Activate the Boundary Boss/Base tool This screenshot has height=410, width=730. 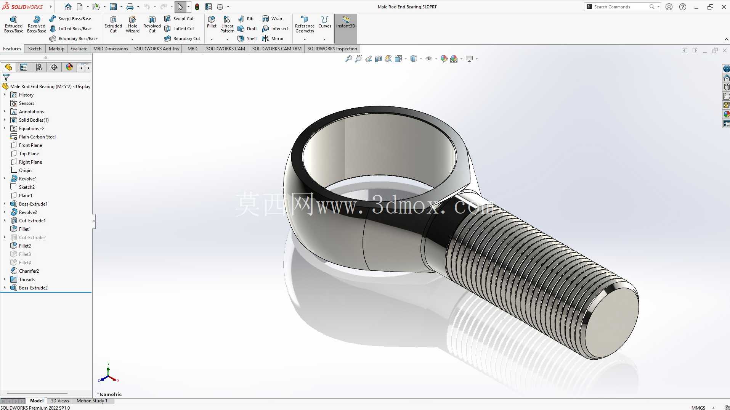73,39
